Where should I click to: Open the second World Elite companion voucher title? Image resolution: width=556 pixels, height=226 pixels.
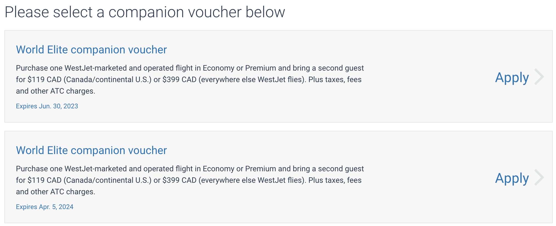click(91, 150)
